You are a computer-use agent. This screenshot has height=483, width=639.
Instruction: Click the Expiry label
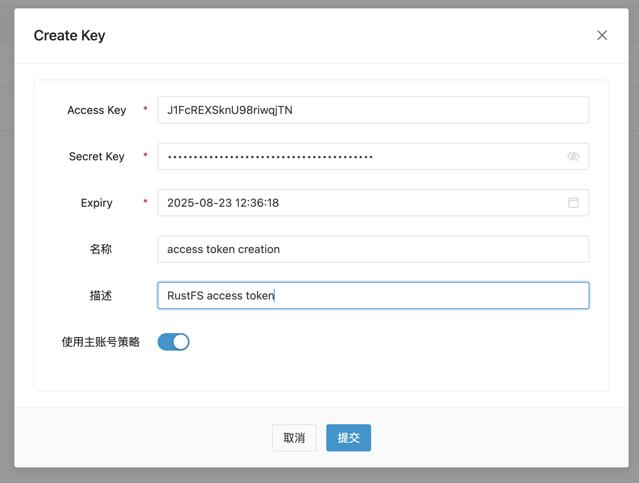(97, 203)
